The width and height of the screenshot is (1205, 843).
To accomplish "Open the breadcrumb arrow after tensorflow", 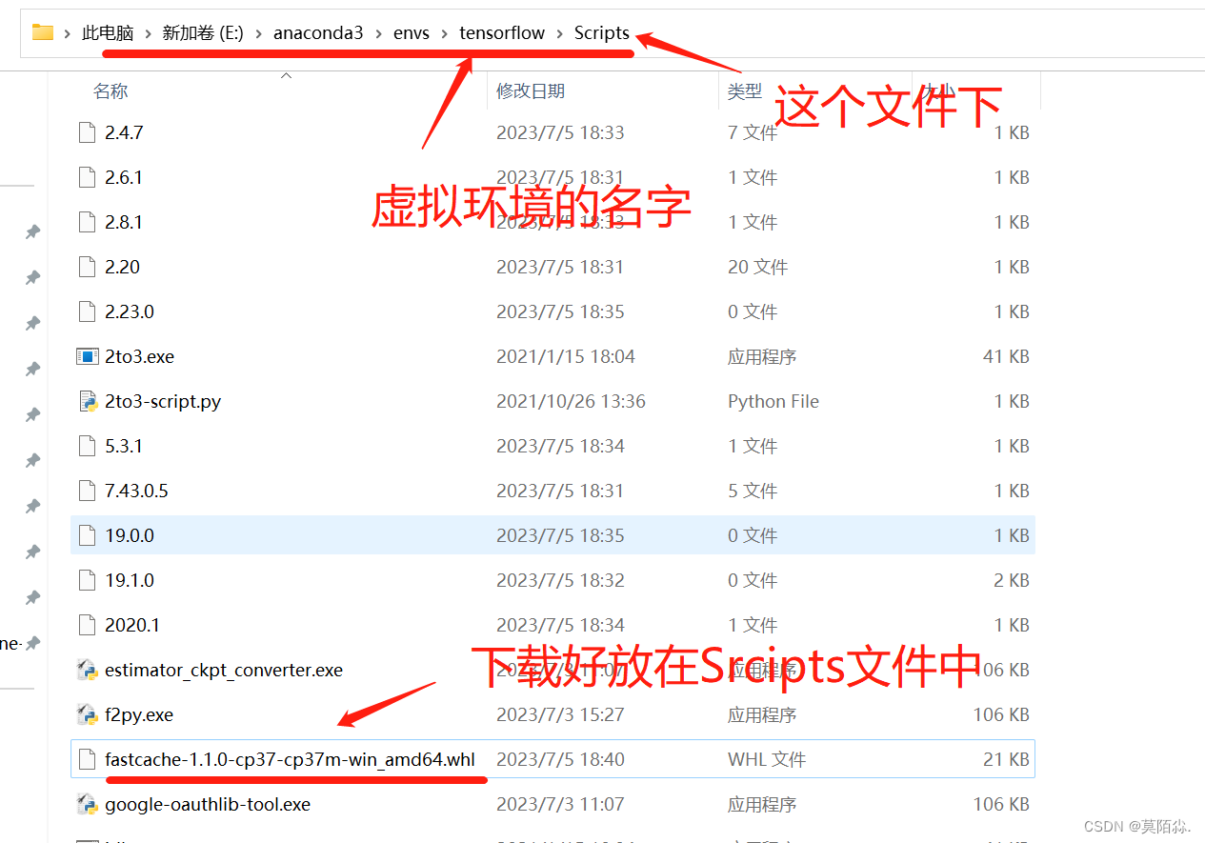I will [x=562, y=31].
